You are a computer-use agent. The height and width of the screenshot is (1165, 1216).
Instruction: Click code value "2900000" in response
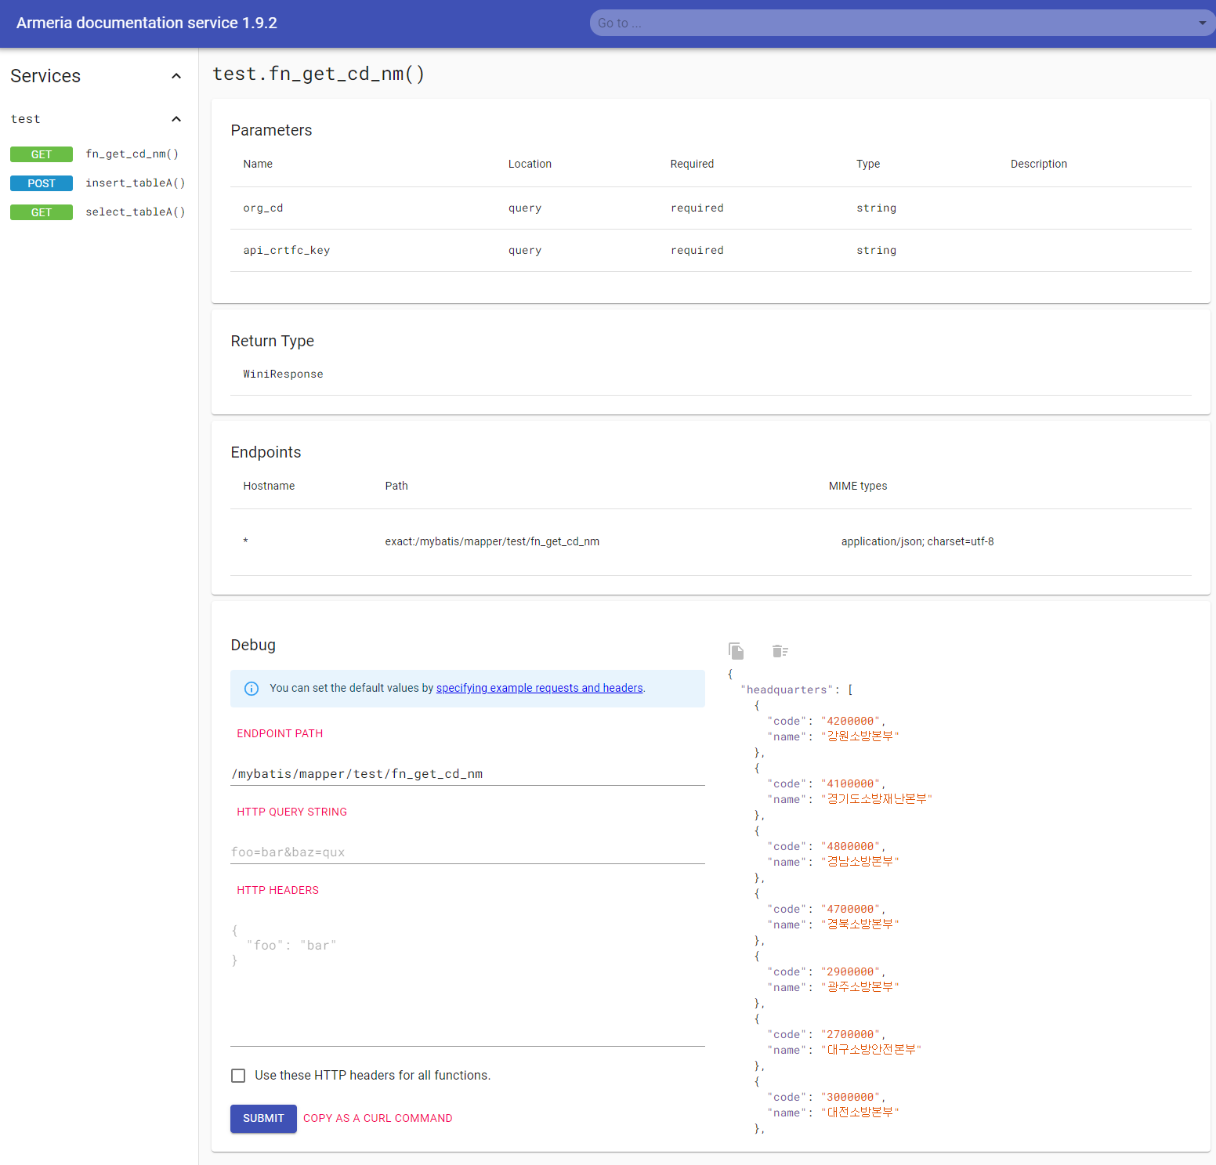click(850, 972)
